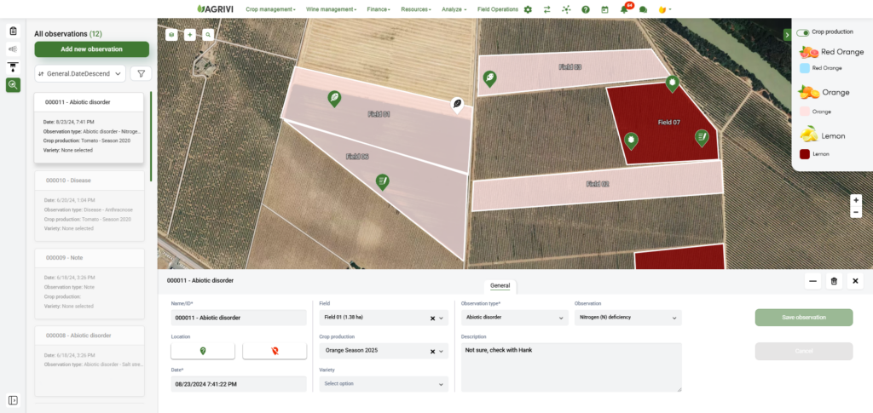Screen dimensions: 873x413
Task: Expand the Variety select option dropdown
Action: coord(382,384)
